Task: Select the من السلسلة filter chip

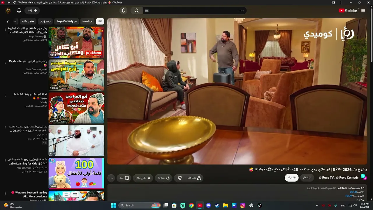Action: point(87,21)
